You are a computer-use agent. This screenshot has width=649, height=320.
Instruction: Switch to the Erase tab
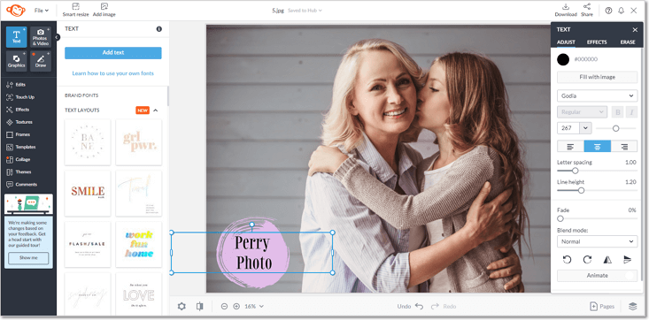(628, 42)
